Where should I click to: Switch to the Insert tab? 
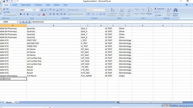pos(15,5)
